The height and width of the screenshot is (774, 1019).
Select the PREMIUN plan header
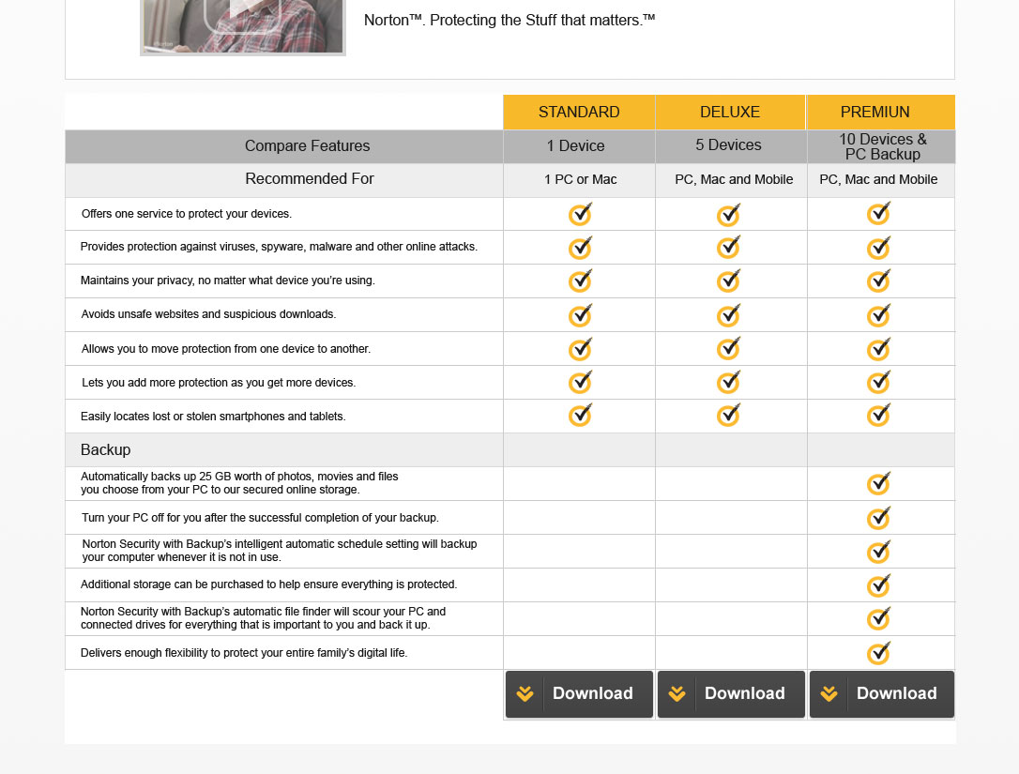click(x=875, y=113)
